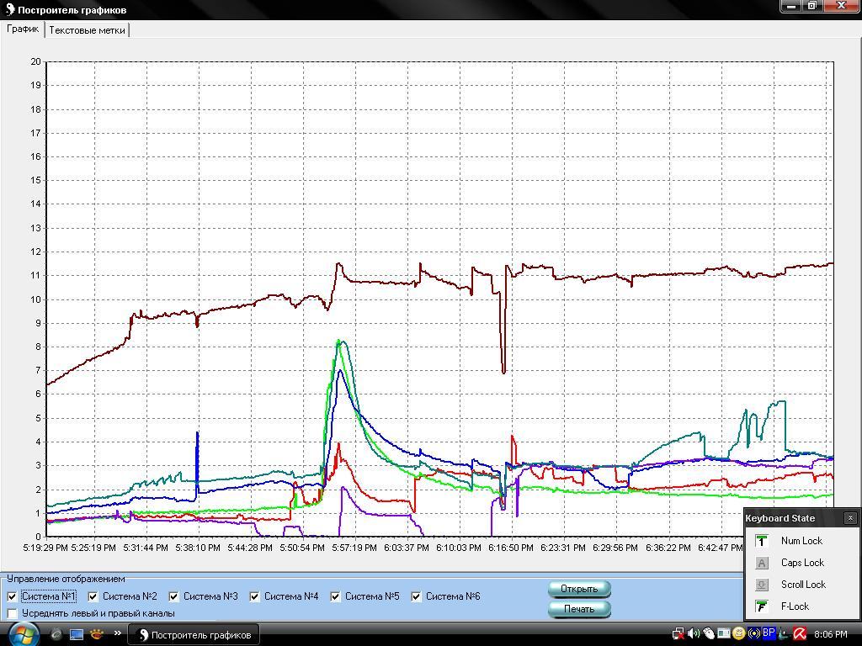The width and height of the screenshot is (862, 646).
Task: Switch to the Текстовые метки tab
Action: point(88,30)
